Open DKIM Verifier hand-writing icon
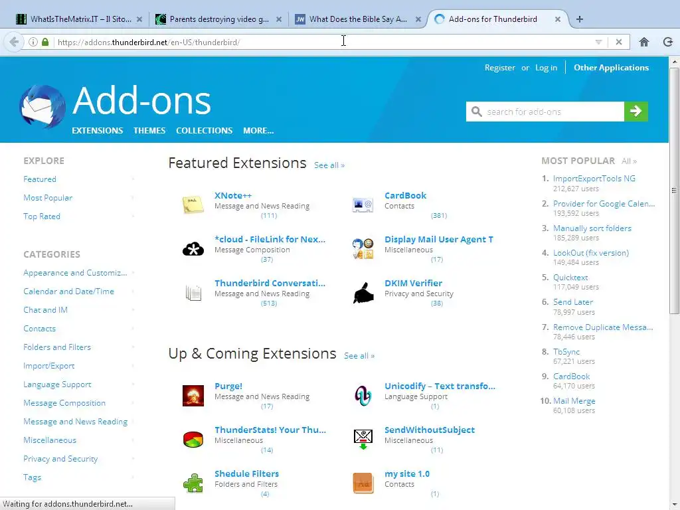The width and height of the screenshot is (680, 510). coord(363,293)
